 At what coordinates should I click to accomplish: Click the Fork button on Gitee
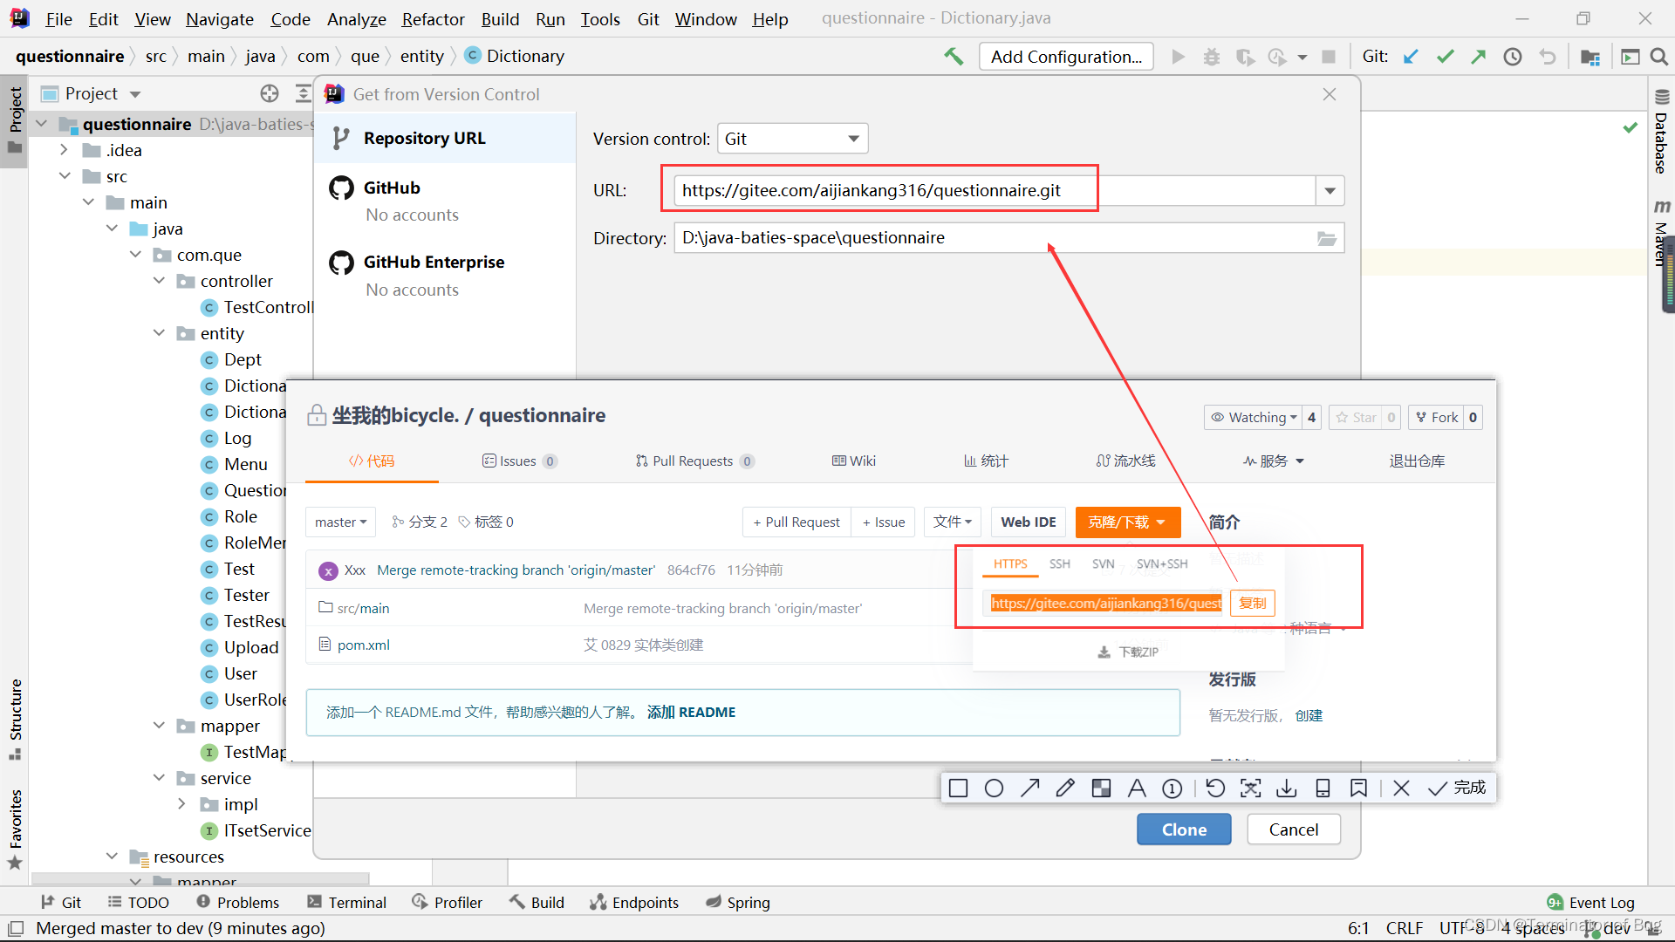point(1436,418)
